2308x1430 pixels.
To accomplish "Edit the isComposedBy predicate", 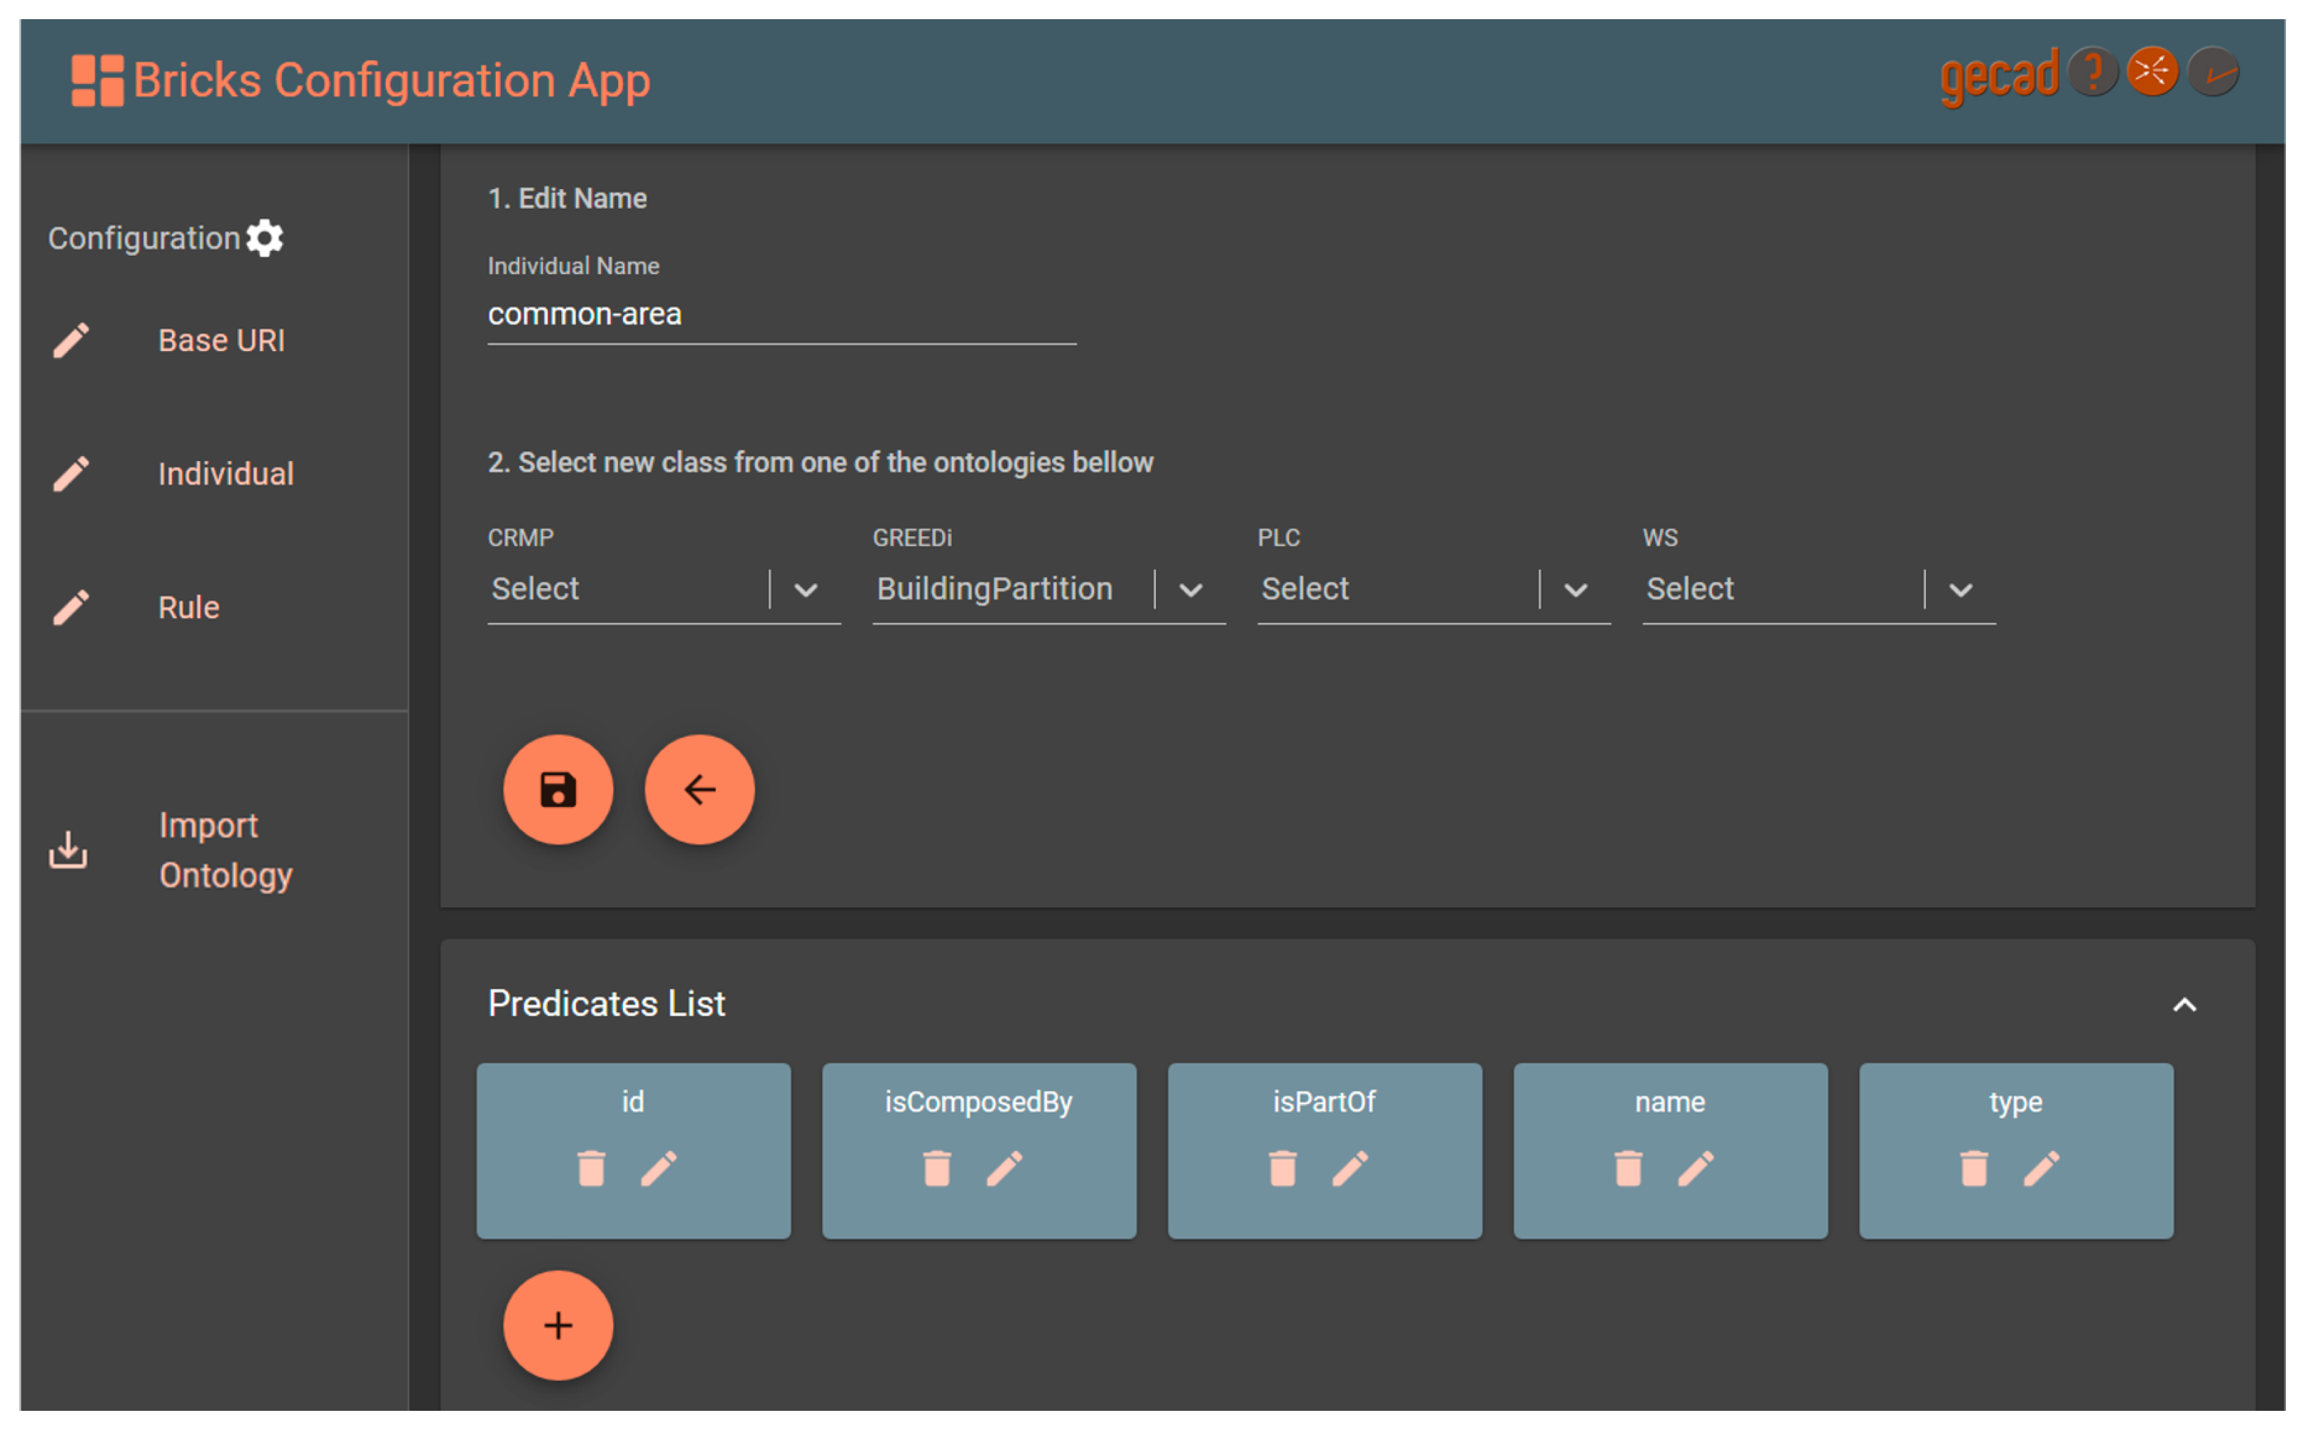I will (1004, 1168).
